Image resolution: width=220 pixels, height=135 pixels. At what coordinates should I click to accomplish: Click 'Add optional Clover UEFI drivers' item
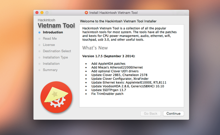115,71
